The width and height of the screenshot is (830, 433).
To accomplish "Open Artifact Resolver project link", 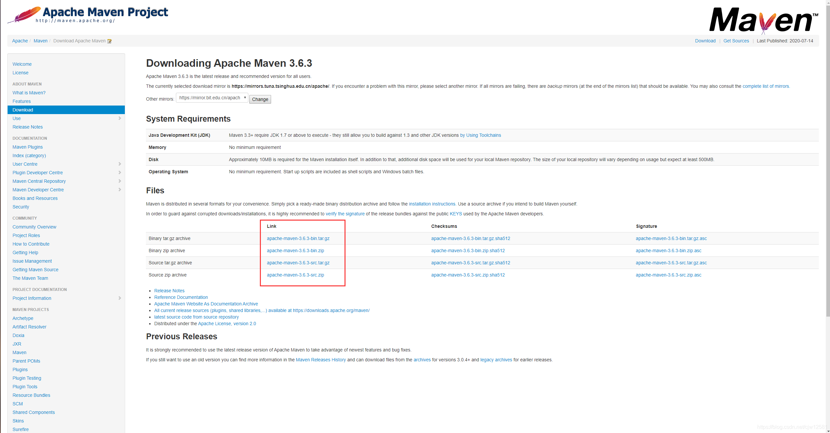I will point(30,327).
